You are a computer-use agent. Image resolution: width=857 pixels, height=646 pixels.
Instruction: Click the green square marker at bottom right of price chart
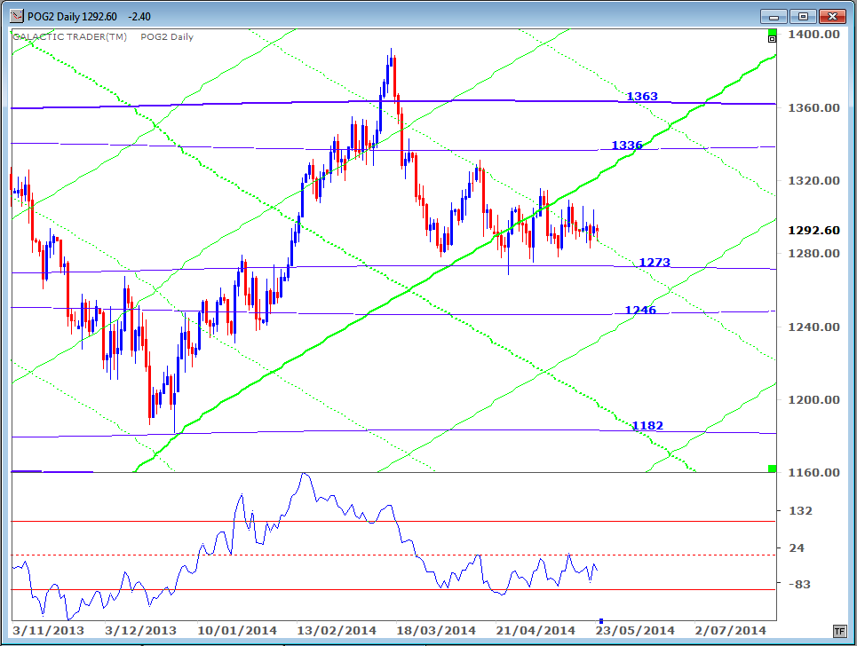[772, 469]
